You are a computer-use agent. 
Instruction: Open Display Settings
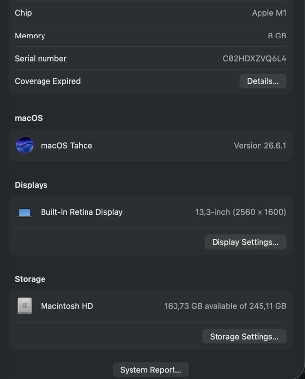pyautogui.click(x=246, y=242)
